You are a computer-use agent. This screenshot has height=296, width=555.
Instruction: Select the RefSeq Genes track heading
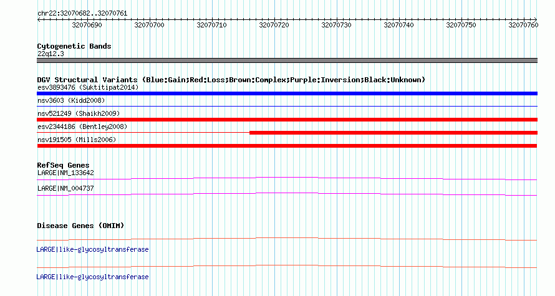pyautogui.click(x=63, y=165)
